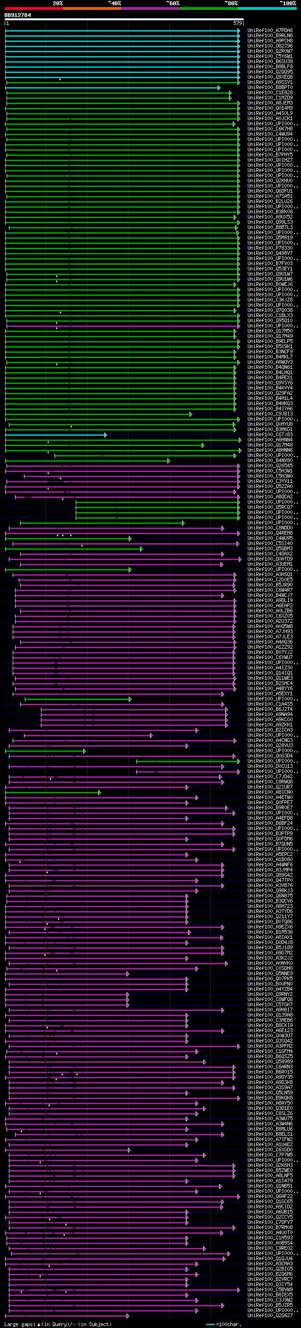Click the orange ~40% identity legend segment
Image resolution: width=301 pixels, height=1328 pixels.
click(x=93, y=8)
